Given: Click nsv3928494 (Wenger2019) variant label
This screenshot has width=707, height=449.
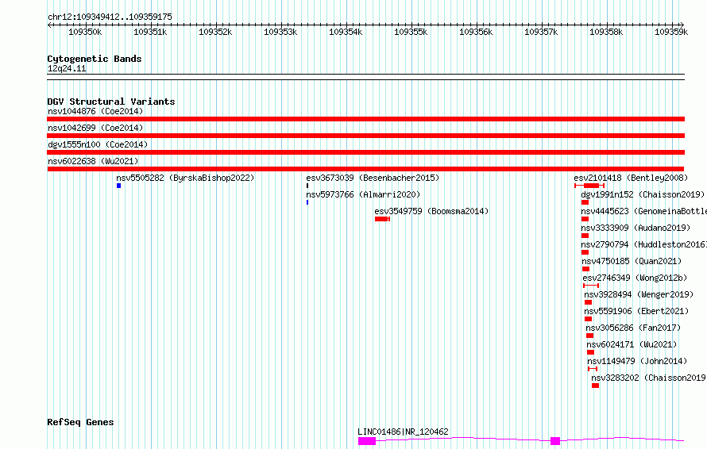Looking at the screenshot, I should 639,294.
